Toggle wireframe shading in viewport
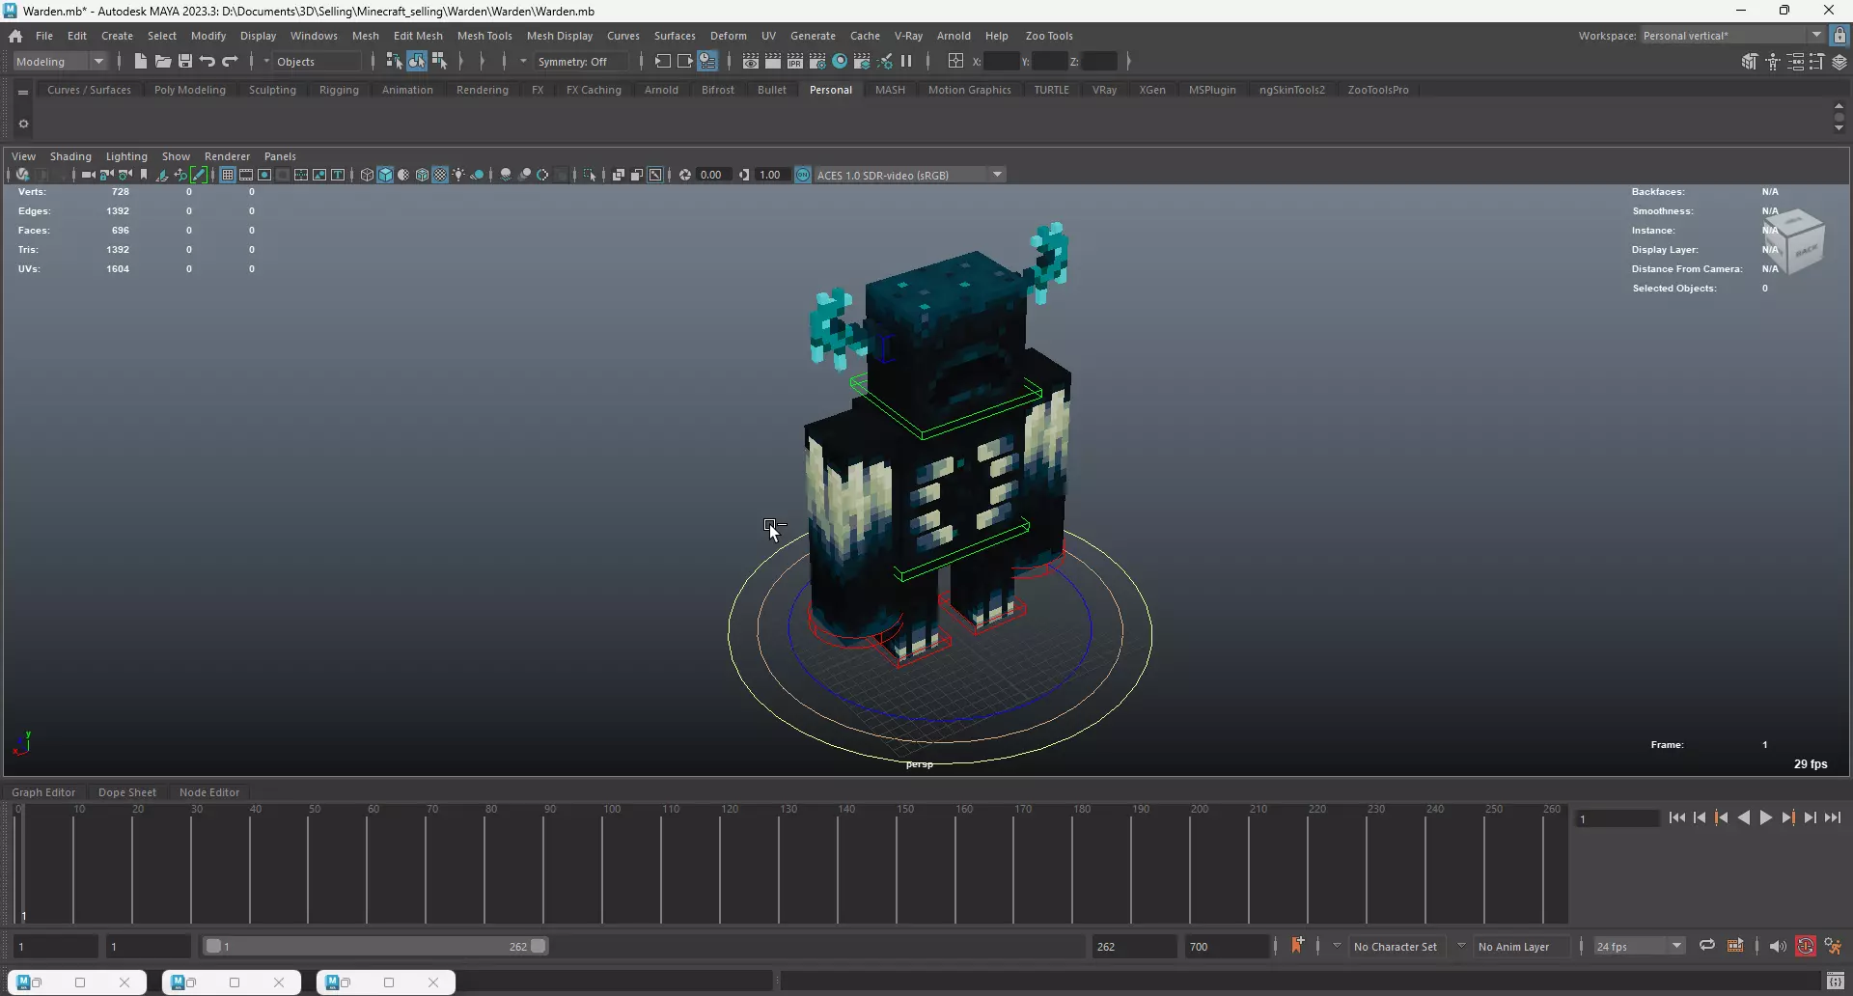Viewport: 1853px width, 996px height. tap(367, 175)
